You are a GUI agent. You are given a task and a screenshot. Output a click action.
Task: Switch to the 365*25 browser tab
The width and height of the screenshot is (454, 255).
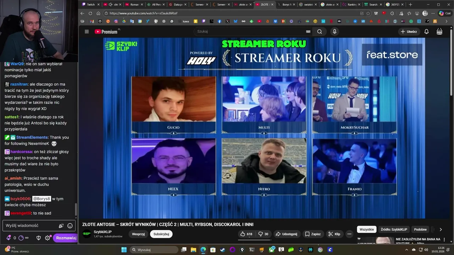click(395, 5)
